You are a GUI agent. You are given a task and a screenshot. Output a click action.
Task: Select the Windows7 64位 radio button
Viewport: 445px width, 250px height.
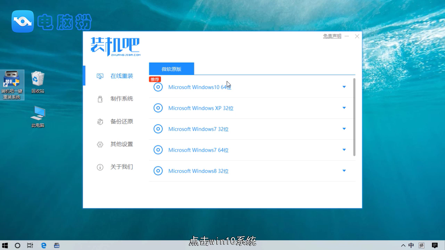(158, 150)
